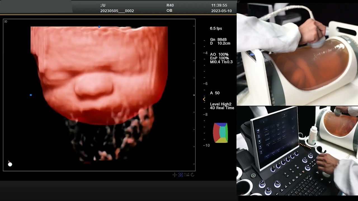Screen dimensions: 358x201
Task: Click the R40 probe label in header
Action: [170, 5]
